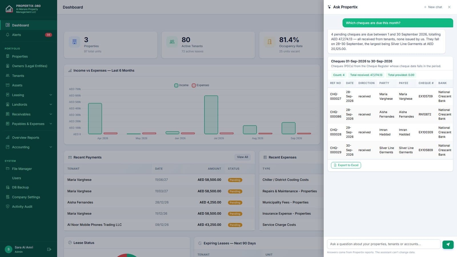Click Pending status for Aisha Fernandes payment
This screenshot has width=457, height=257.
click(235, 202)
